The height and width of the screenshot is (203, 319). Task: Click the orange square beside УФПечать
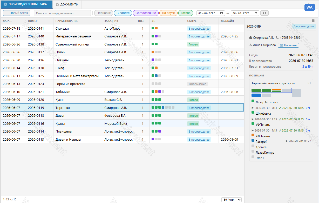coord(253,135)
